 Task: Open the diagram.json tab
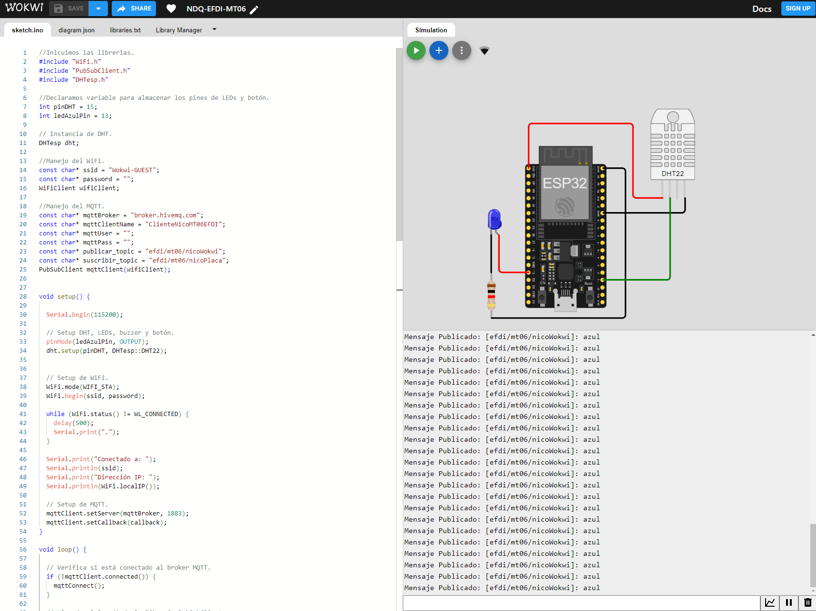click(77, 30)
